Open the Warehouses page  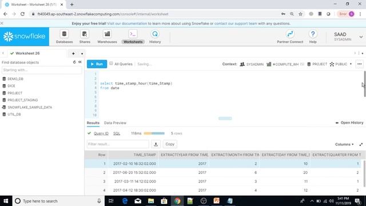coord(107,37)
